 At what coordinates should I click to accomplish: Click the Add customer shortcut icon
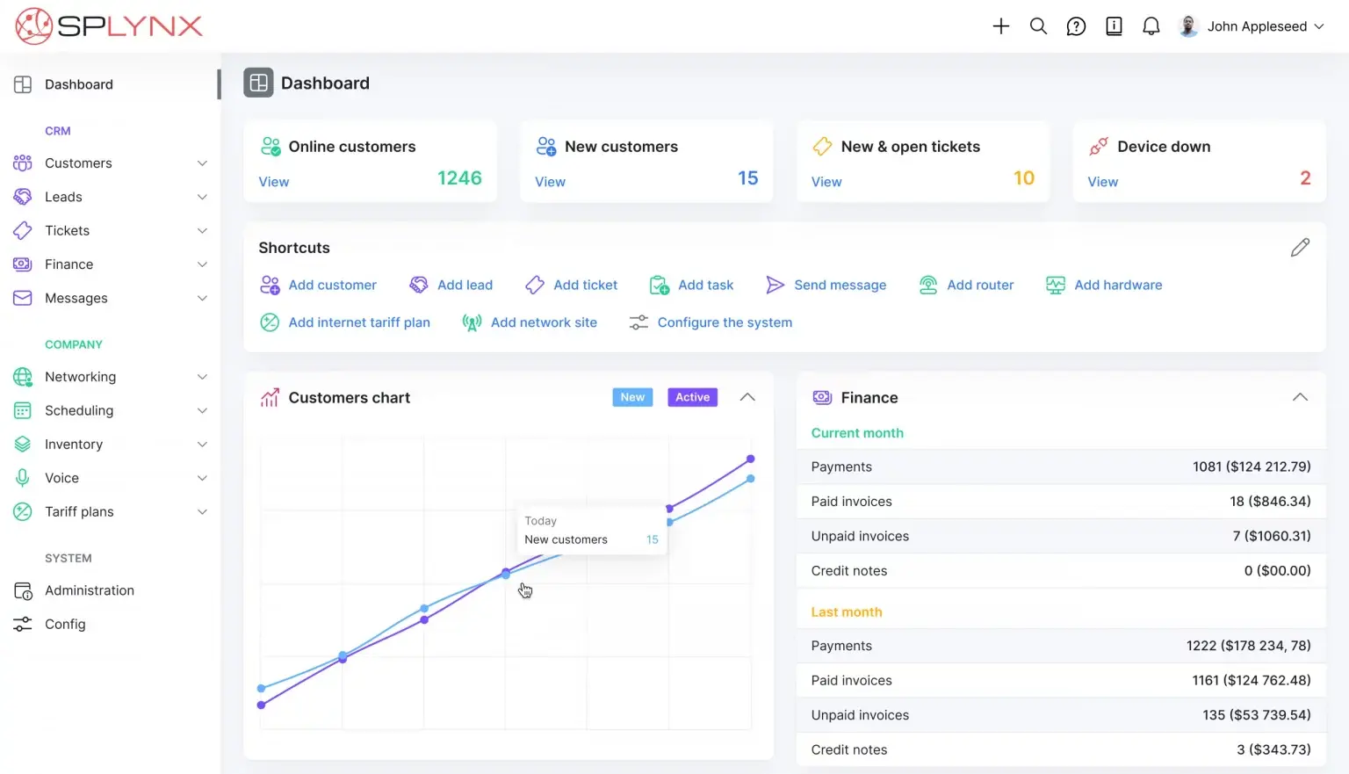270,285
